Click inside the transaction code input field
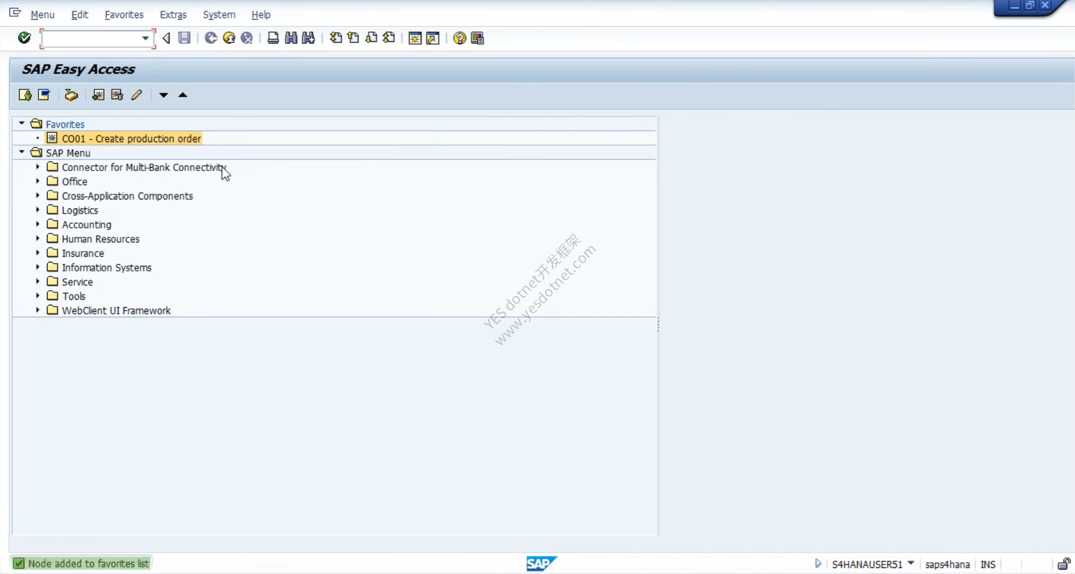This screenshot has width=1075, height=574. 92,38
